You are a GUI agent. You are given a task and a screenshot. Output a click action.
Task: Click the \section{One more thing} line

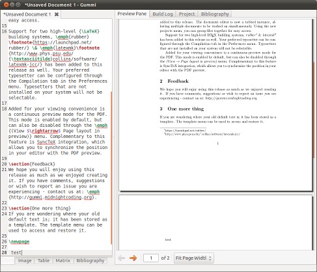coord(40,208)
